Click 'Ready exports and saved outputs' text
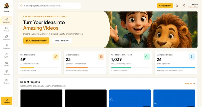The image size is (202, 107). point(170,71)
